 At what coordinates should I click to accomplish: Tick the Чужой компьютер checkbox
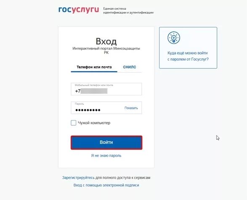[x=73, y=123]
